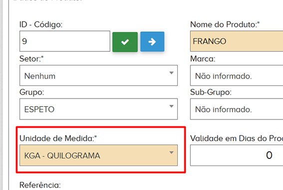Click the Setor label text
The image size is (283, 190).
(x=31, y=59)
